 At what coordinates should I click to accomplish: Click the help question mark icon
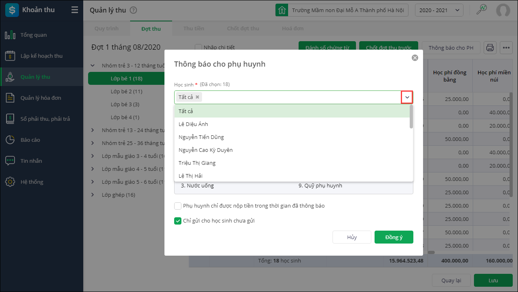pos(133,11)
